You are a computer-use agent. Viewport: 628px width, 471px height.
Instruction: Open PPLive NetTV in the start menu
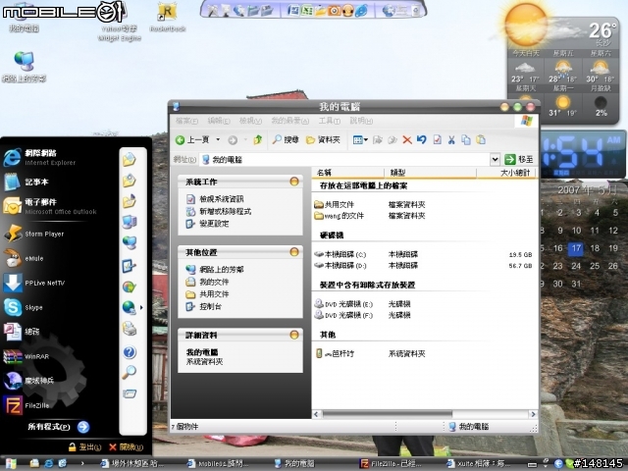(34, 283)
